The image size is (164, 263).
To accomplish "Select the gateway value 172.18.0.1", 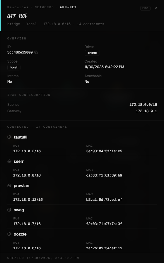I will 146,111.
